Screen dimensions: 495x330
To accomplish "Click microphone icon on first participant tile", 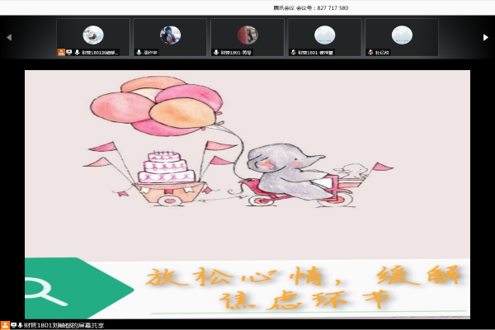I will click(77, 52).
